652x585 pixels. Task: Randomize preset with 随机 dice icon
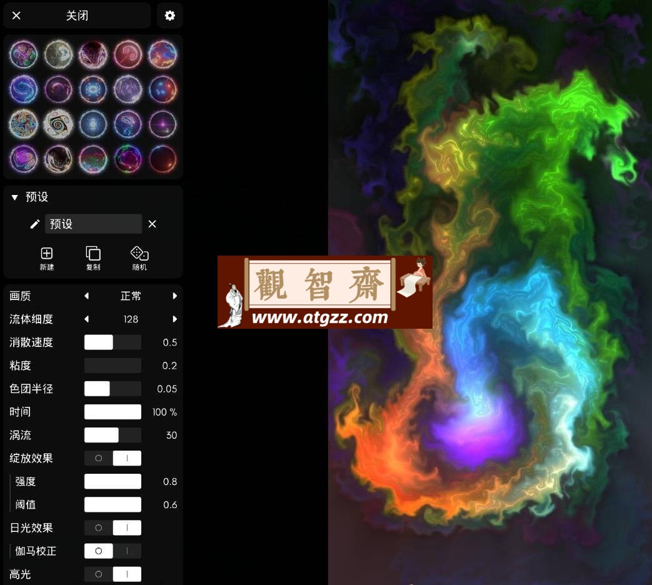(139, 258)
